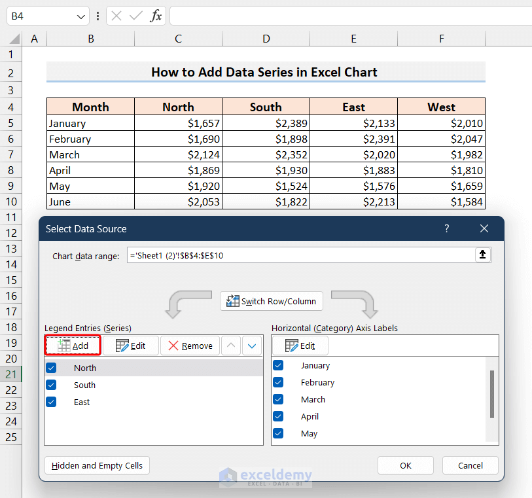The image size is (532, 498).
Task: Click cell with $1,982
Action: click(x=442, y=154)
